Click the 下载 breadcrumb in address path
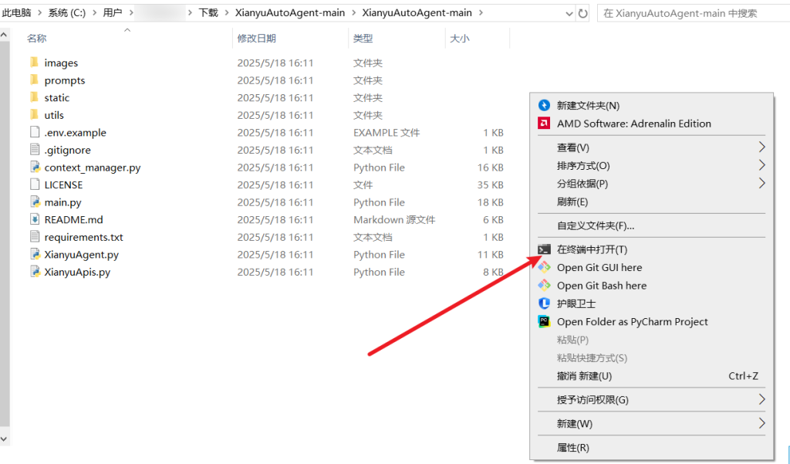Screen dimensions: 790x464 pyautogui.click(x=208, y=13)
